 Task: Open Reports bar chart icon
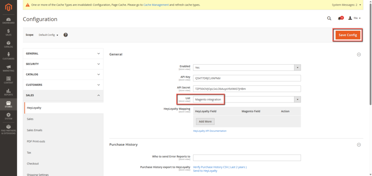(8, 92)
